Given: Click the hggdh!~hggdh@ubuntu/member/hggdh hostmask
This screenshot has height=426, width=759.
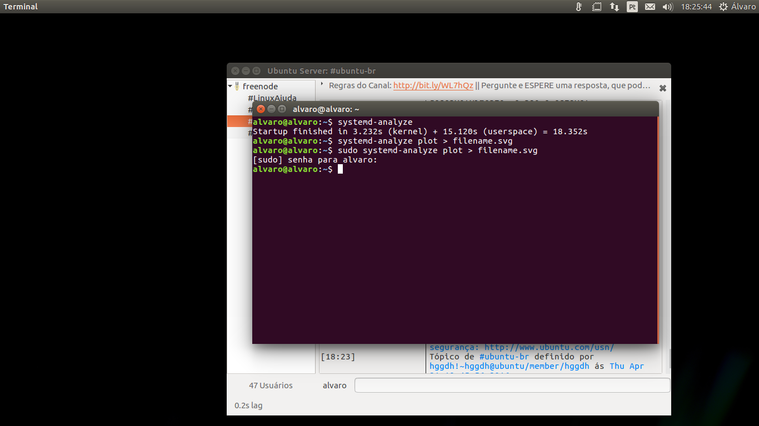Looking at the screenshot, I should click(x=510, y=366).
